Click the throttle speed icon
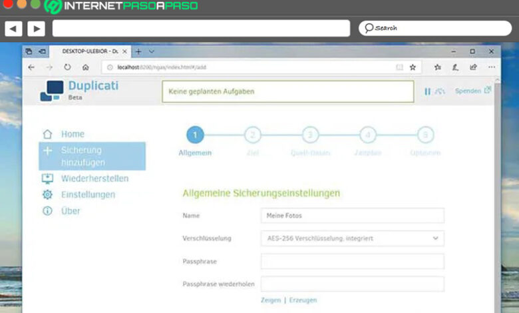The width and height of the screenshot is (519, 313). (x=440, y=91)
